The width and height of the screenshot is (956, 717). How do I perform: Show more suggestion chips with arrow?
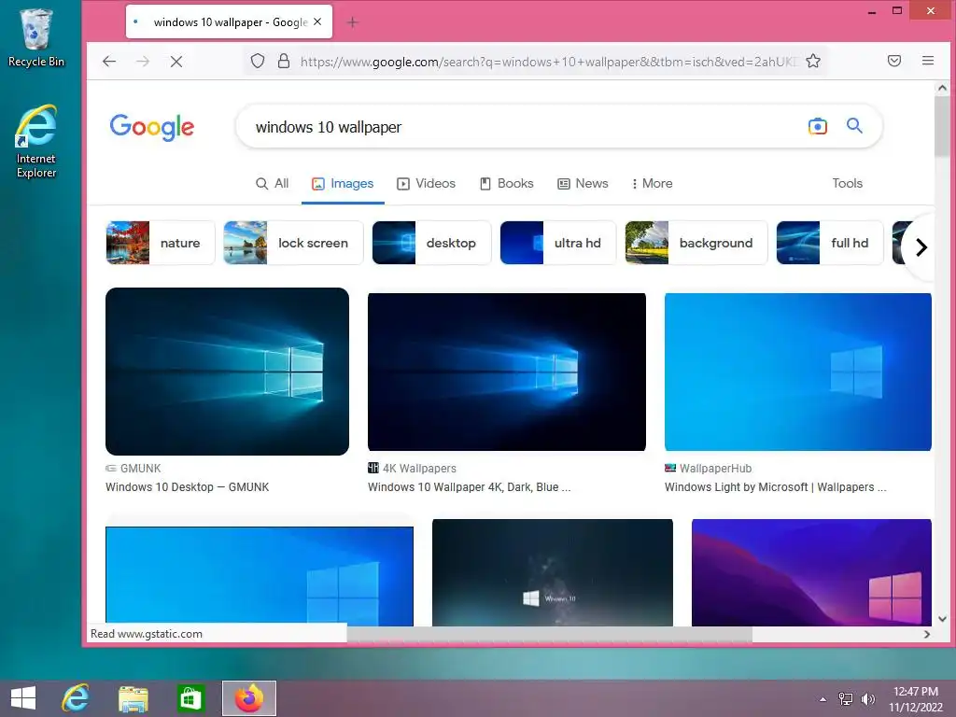(921, 246)
